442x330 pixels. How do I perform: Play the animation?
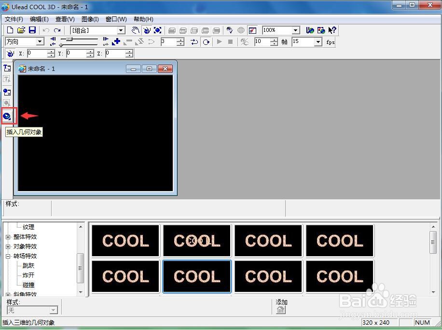pos(219,41)
